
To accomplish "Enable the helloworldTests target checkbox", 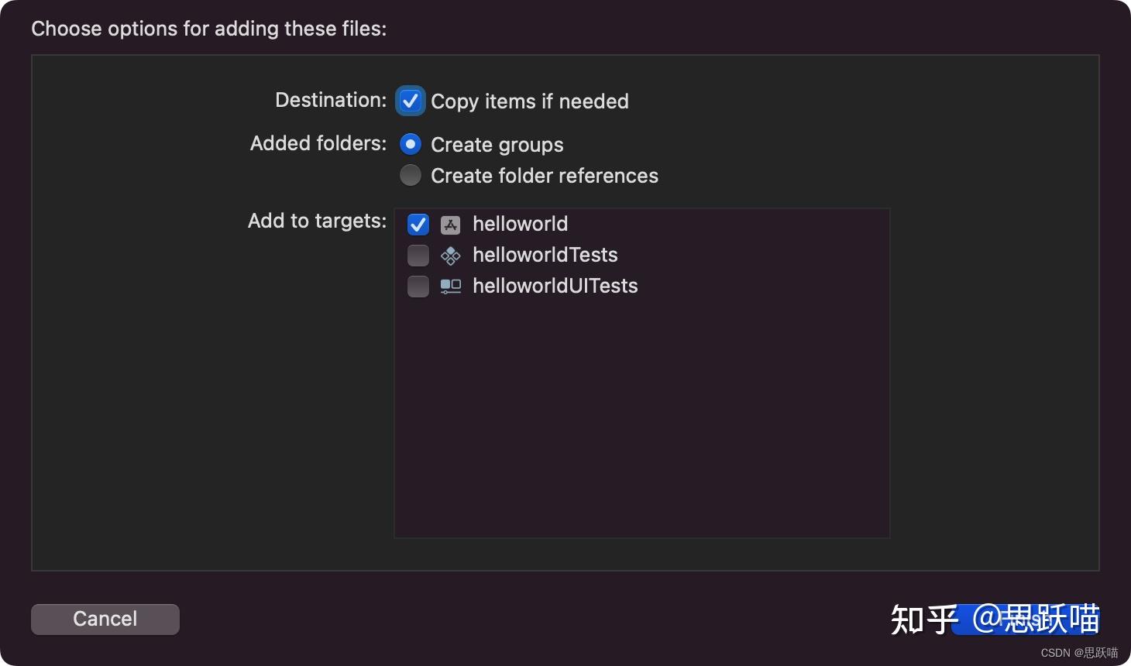I will [x=418, y=256].
